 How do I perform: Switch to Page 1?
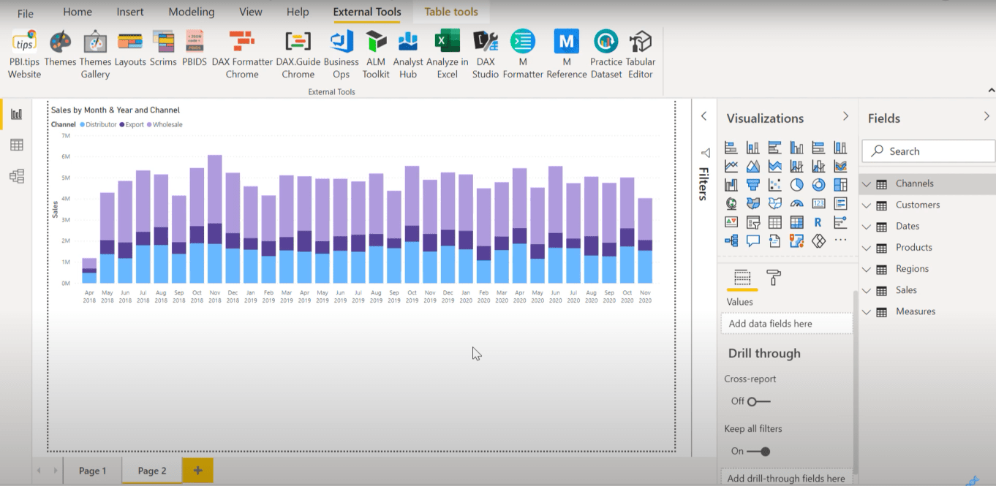[x=93, y=471]
